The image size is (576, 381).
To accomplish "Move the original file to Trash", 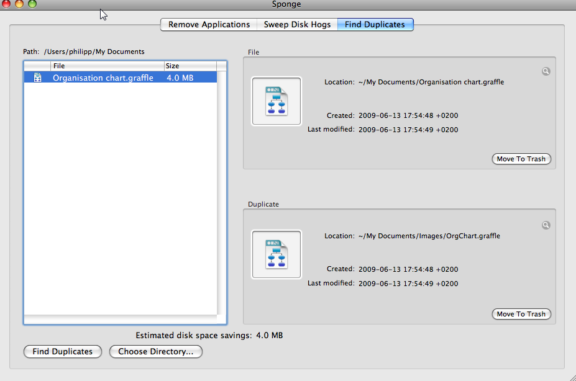I will [521, 159].
